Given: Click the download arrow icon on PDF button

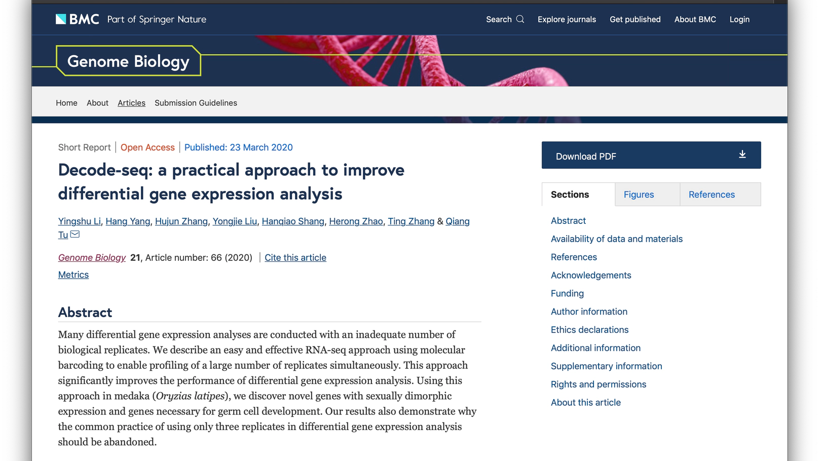Looking at the screenshot, I should [742, 155].
